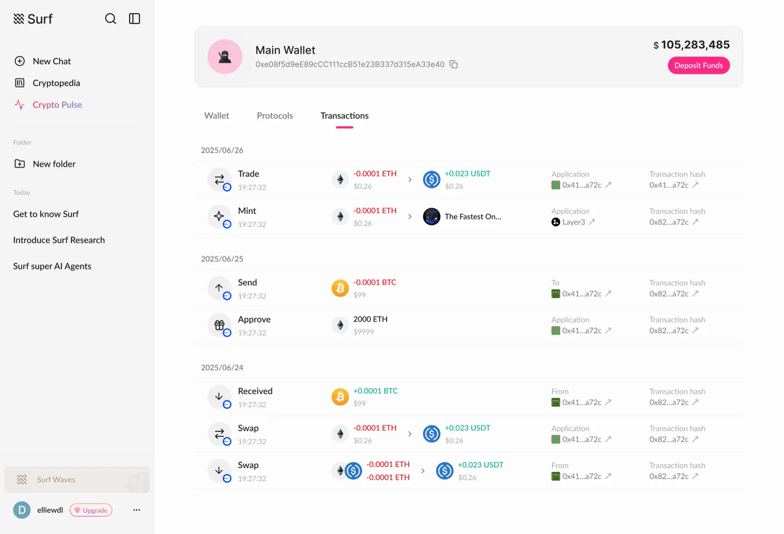
Task: Open Approve row application address link
Action: point(582,331)
